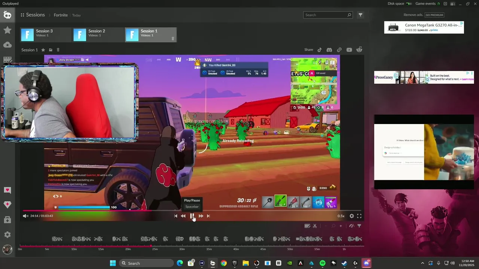Open Spotify from the taskbar
This screenshot has width=479, height=269.
pyautogui.click(x=323, y=263)
